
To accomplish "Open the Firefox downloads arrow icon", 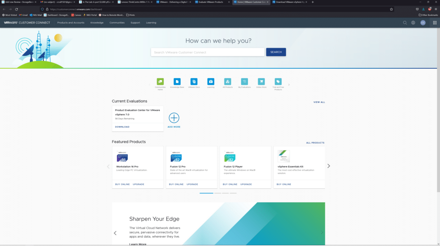I will pyautogui.click(x=423, y=9).
